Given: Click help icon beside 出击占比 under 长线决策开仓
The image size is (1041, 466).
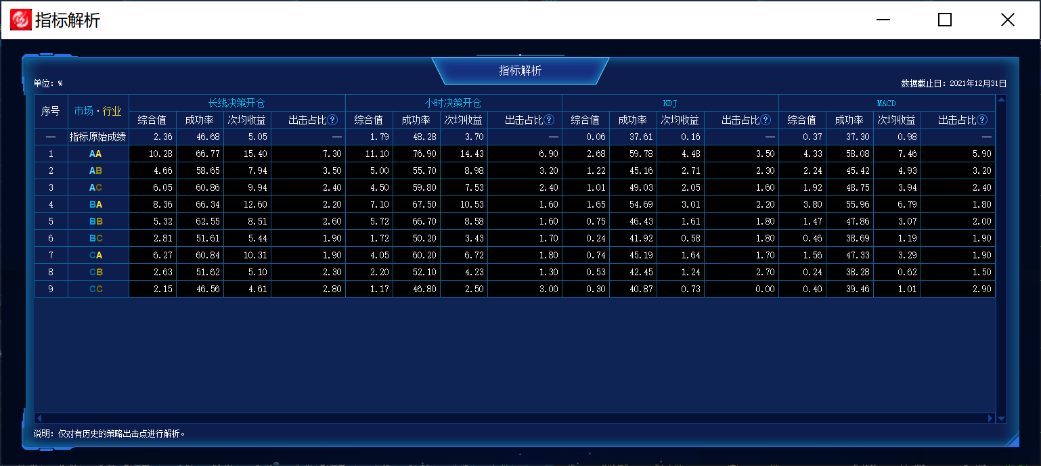Looking at the screenshot, I should 333,120.
